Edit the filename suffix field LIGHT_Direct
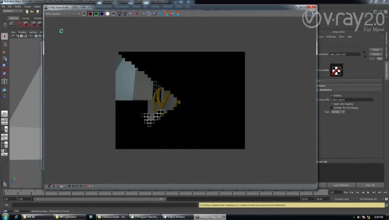 click(x=352, y=99)
